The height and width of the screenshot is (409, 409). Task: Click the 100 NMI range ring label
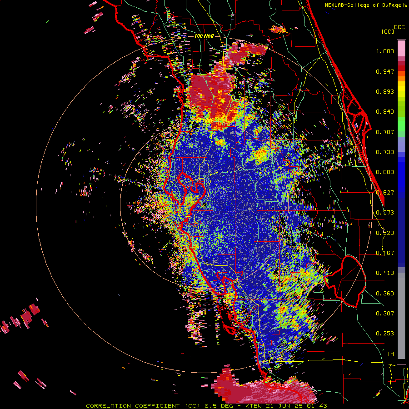[x=204, y=36]
